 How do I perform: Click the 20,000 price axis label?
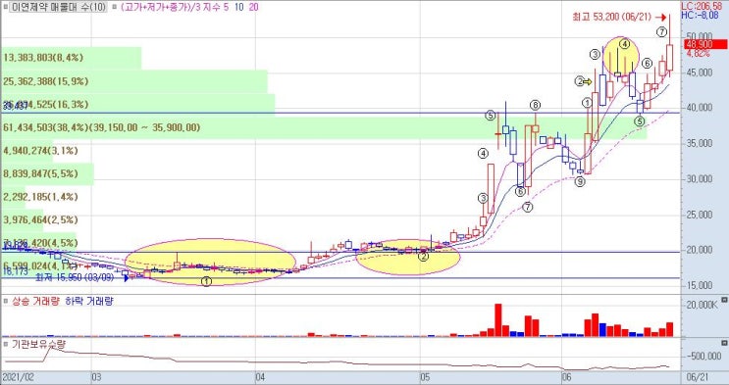tap(700, 251)
